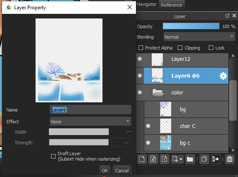Click the MediBang logo in dialog title
Viewport: 238px width, 177px height.
pos(9,7)
